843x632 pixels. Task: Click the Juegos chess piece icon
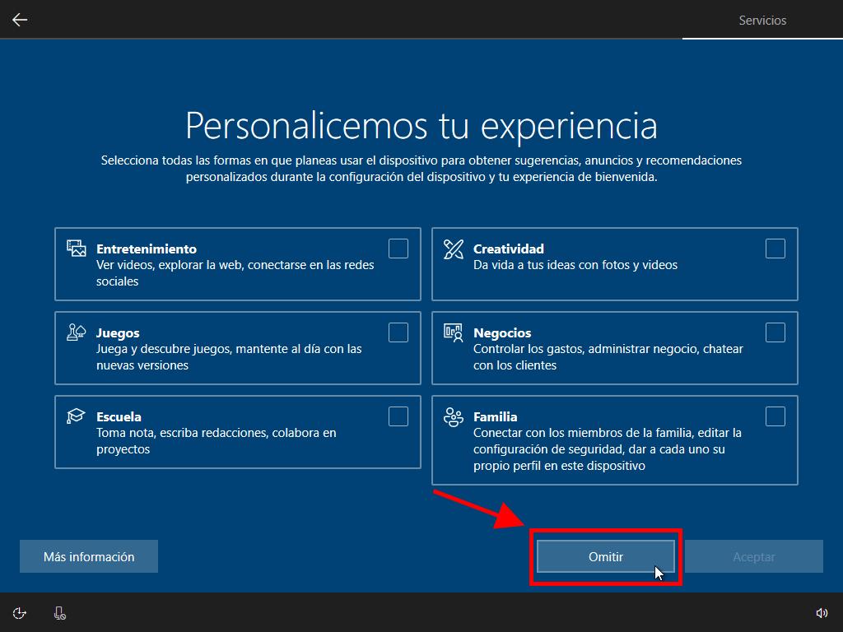[76, 332]
